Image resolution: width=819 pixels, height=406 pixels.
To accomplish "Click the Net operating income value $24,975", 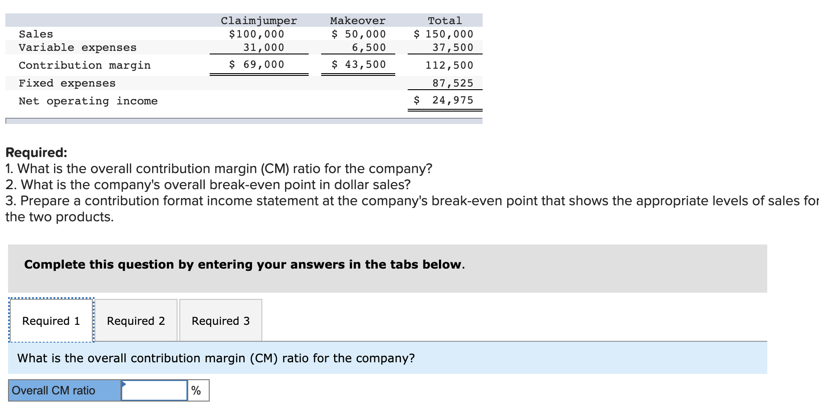I will 444,100.
